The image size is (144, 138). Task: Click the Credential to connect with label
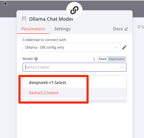pos(44,40)
